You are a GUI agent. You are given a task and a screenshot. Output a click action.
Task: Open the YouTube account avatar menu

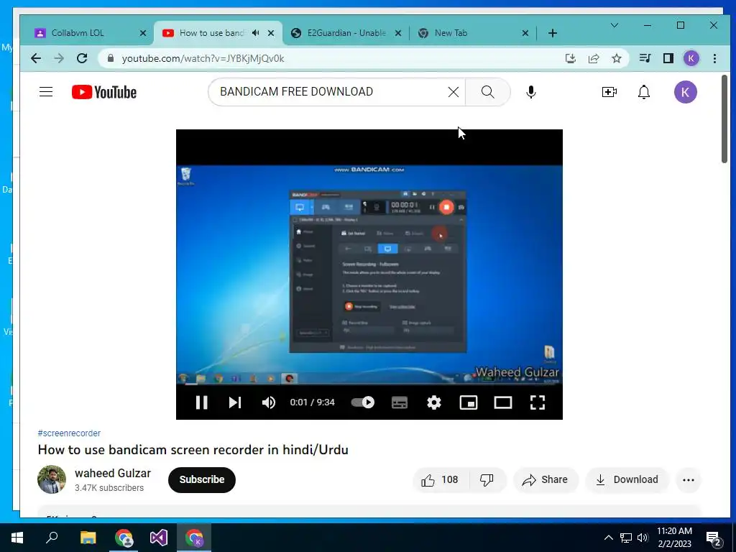(x=685, y=92)
